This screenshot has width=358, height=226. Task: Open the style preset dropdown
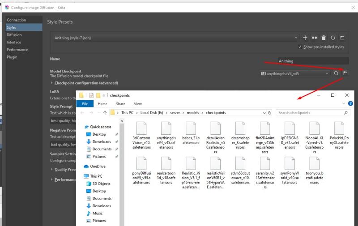tap(175, 38)
